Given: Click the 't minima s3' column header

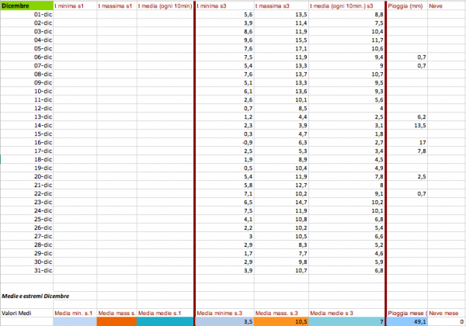Looking at the screenshot, I should tap(224, 5).
